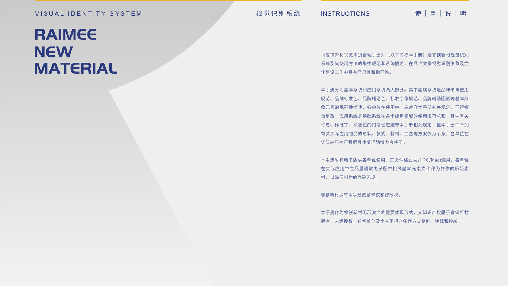Click the line starting "系统及其使用方法的集中规范"
Screen dimensions: 508x286
[x=395, y=63]
